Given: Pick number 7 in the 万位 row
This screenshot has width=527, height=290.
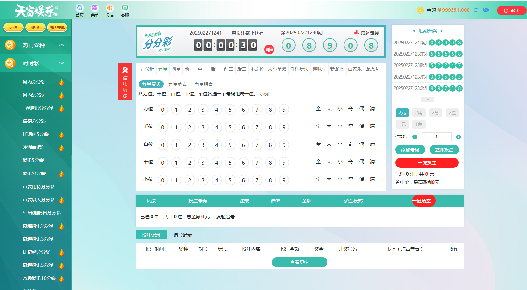Looking at the screenshot, I should point(257,110).
